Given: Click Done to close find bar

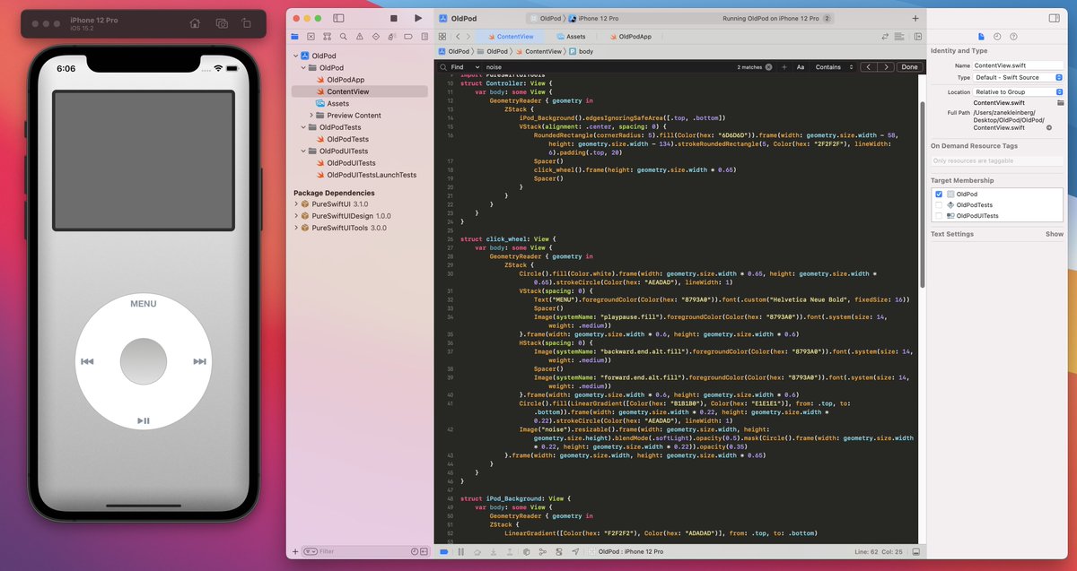Looking at the screenshot, I should tap(909, 67).
